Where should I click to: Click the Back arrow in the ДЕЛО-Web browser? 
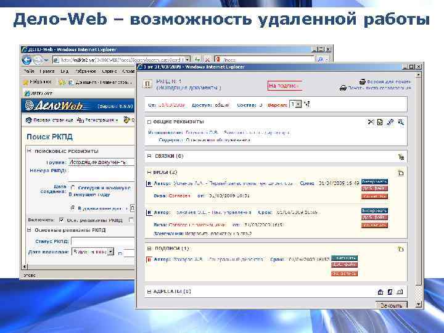click(x=27, y=60)
